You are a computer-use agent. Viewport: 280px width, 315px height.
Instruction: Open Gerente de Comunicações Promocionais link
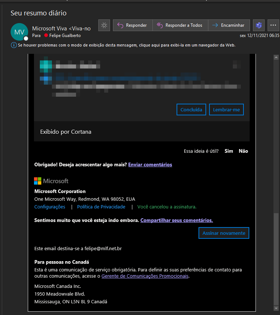click(145, 276)
